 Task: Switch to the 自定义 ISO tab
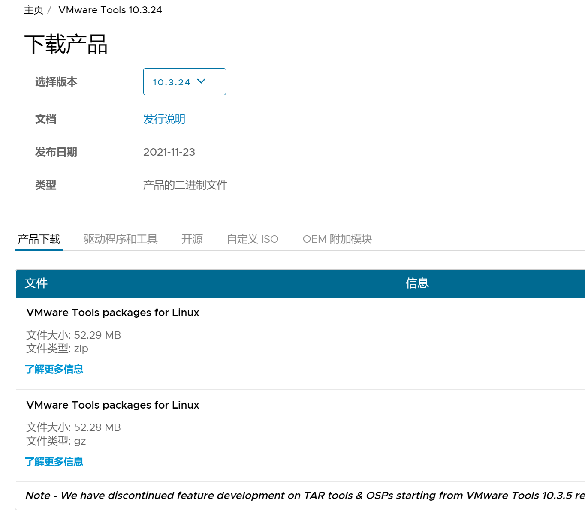(253, 239)
